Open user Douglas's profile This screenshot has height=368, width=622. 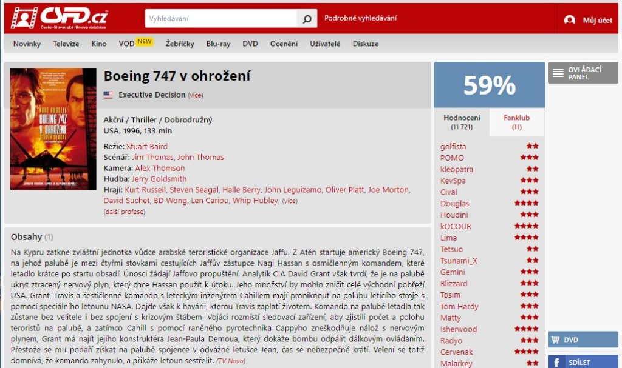click(454, 204)
